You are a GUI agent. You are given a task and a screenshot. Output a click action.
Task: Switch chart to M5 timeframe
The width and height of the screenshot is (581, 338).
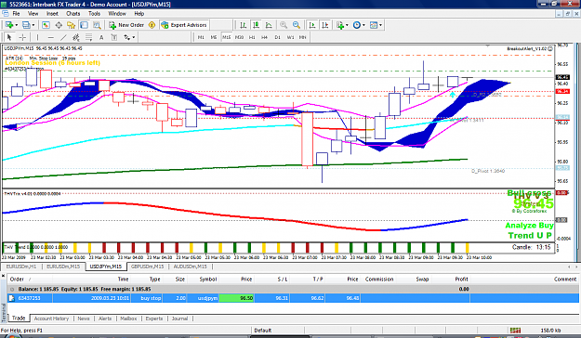coord(214,37)
